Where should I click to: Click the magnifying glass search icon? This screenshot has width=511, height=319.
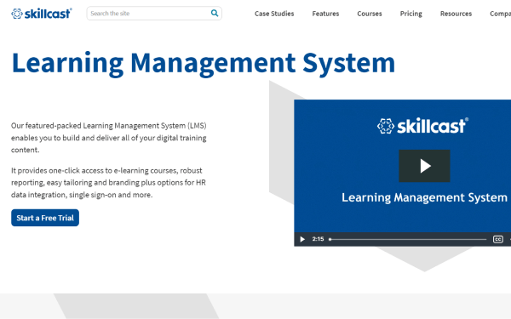215,13
